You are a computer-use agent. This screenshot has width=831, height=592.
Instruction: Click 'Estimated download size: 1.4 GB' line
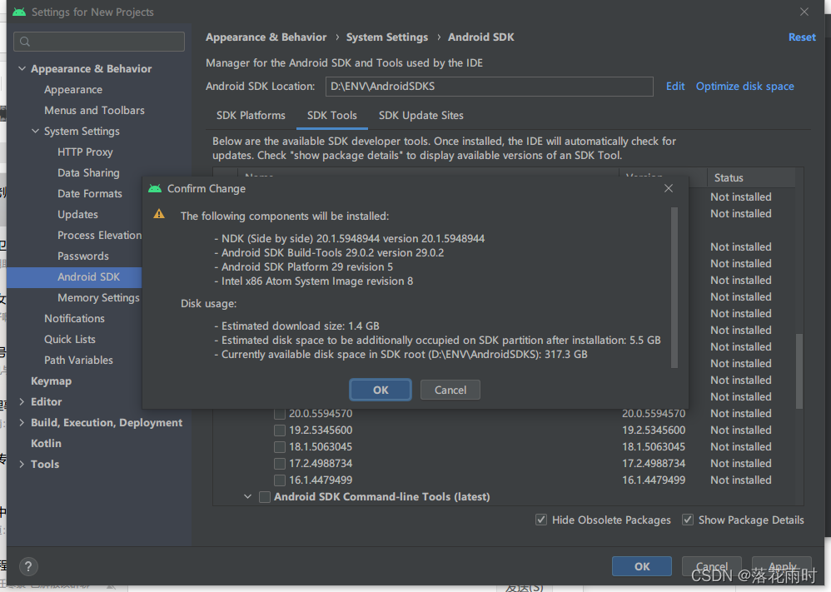point(300,326)
